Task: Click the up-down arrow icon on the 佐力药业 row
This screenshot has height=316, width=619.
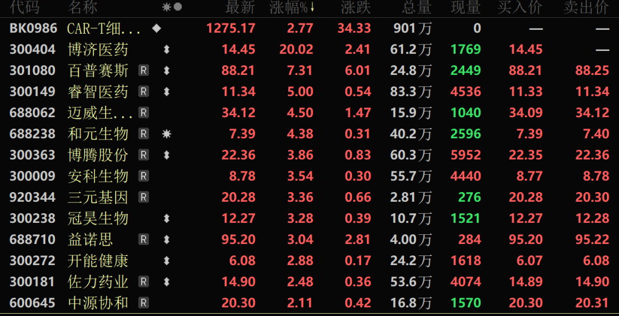Action: (167, 282)
